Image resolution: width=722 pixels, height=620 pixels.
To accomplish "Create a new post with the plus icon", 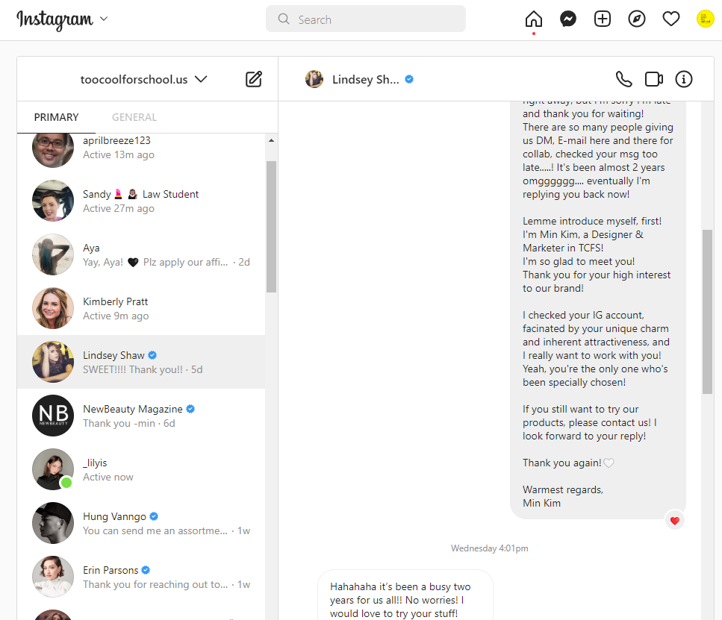I will [603, 19].
